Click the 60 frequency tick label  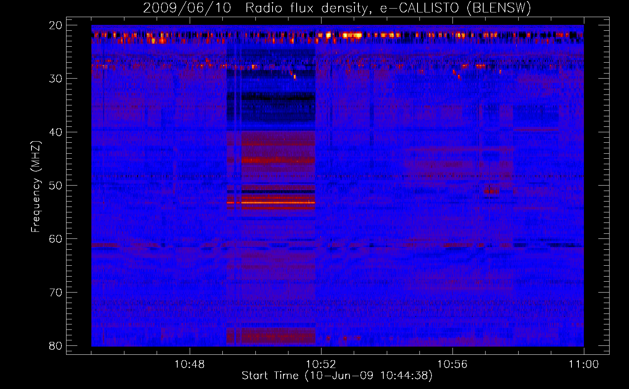56,239
